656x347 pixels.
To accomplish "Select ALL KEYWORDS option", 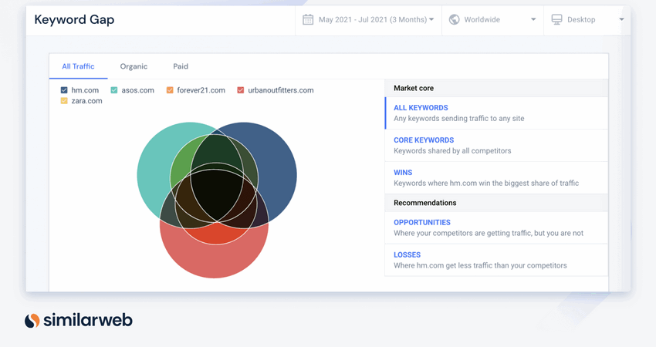I will coord(496,113).
